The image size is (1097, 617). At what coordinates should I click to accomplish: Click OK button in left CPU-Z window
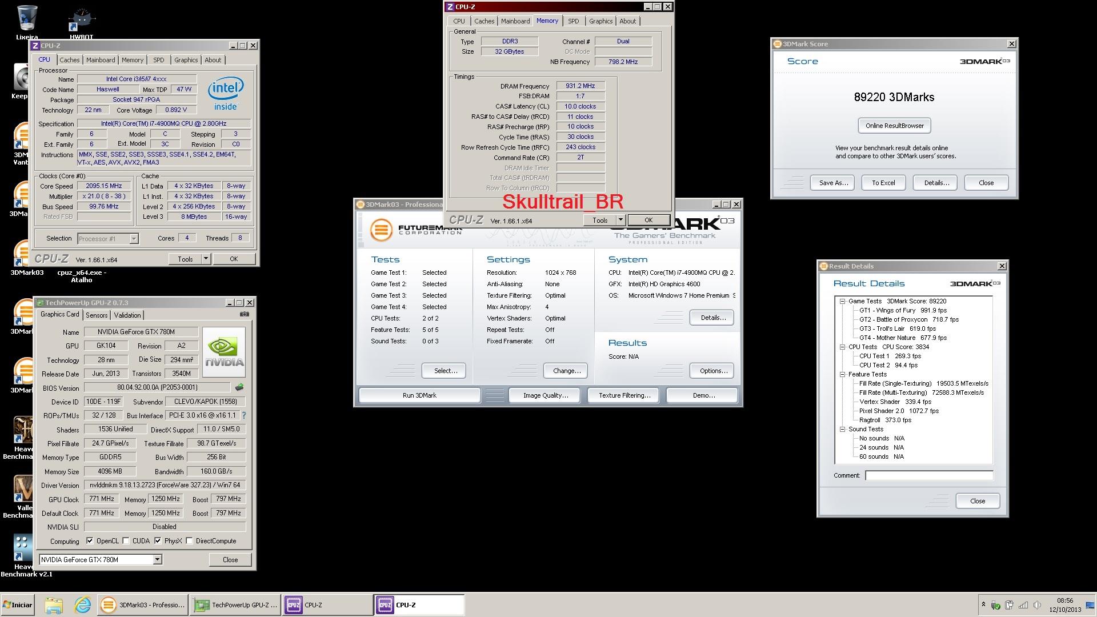coord(234,259)
